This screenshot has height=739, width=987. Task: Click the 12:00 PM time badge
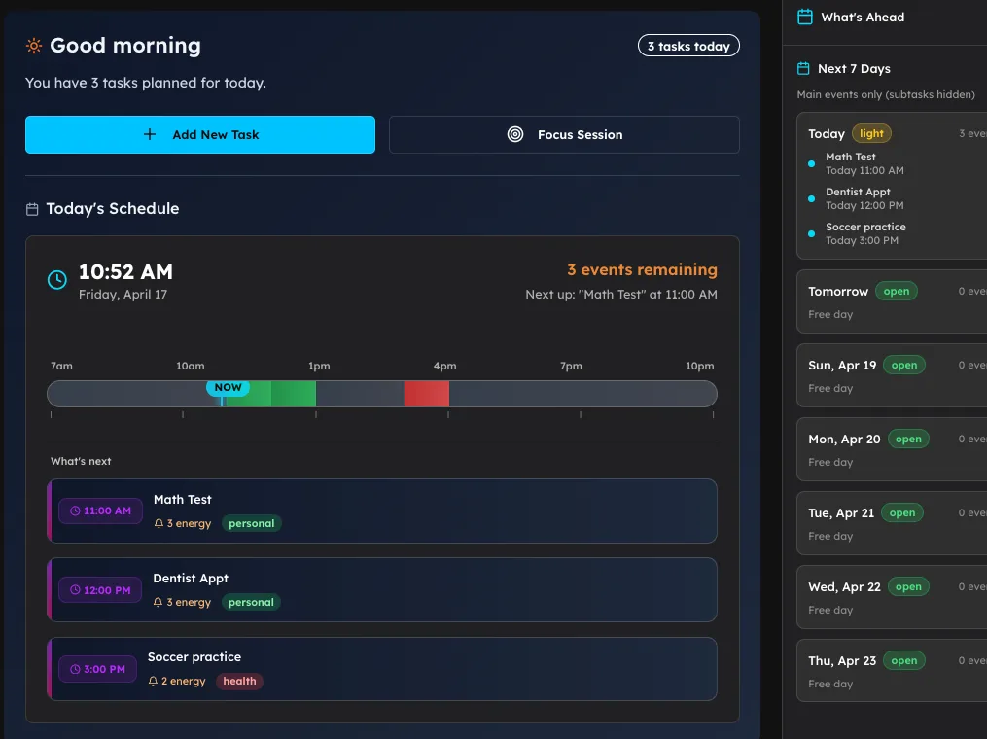click(100, 590)
